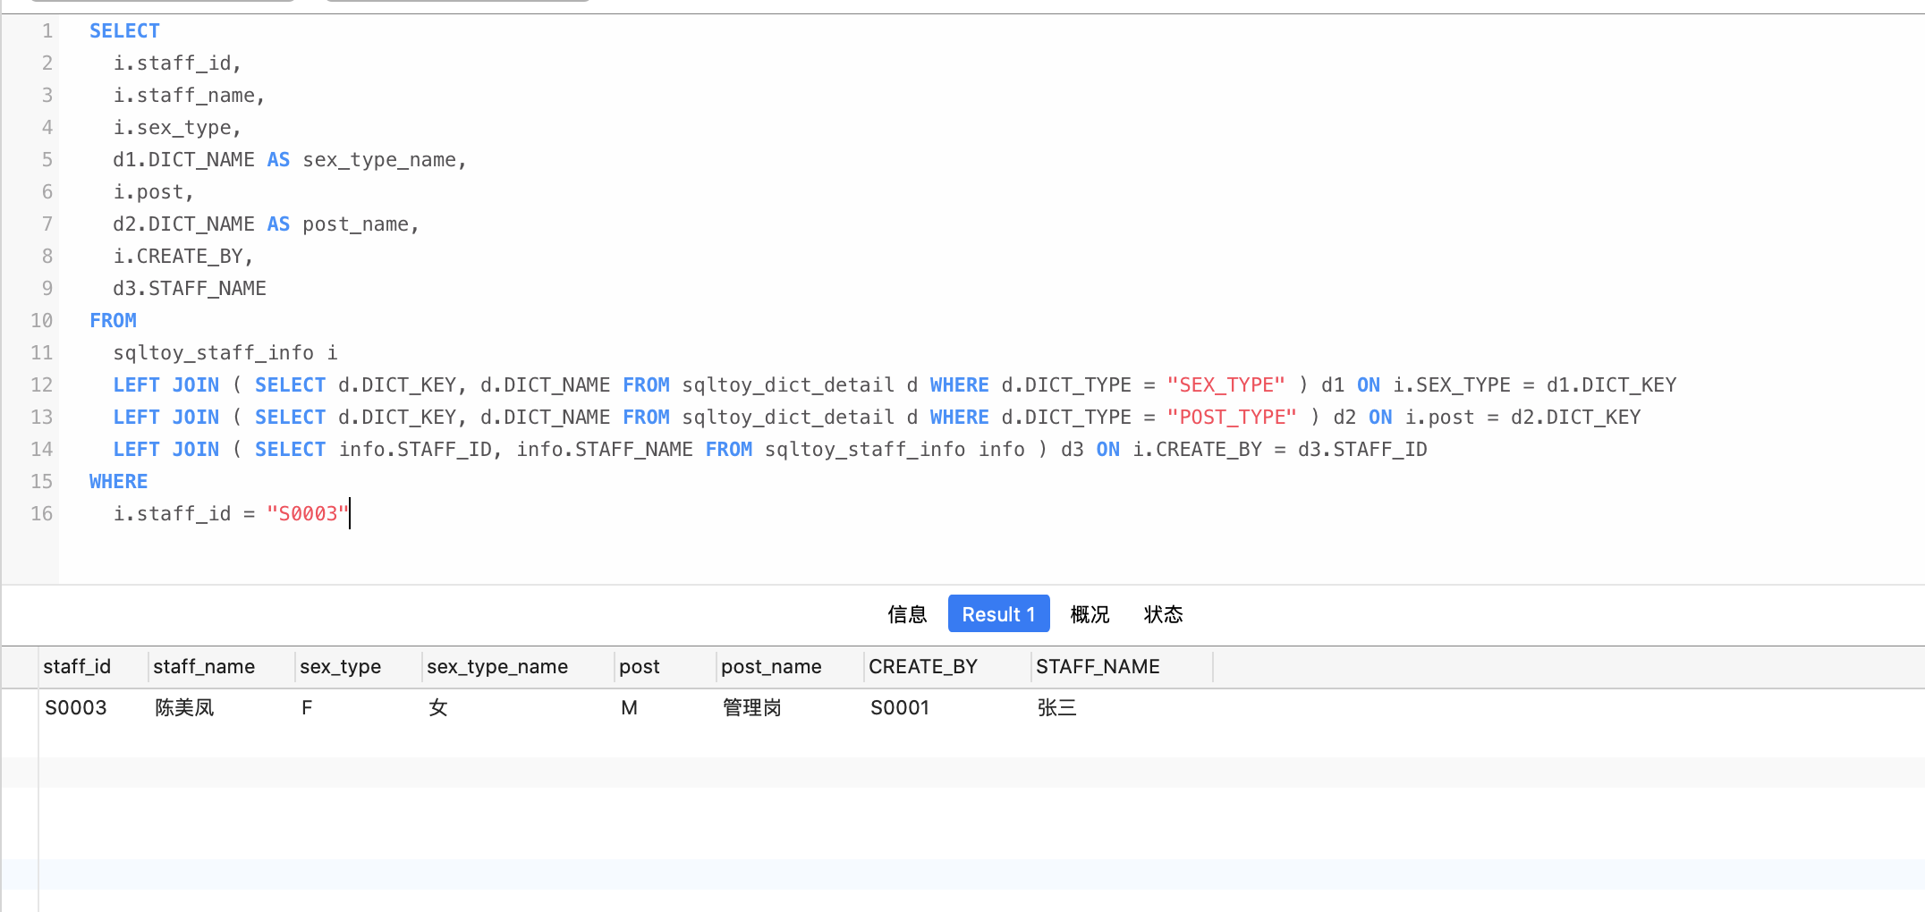
Task: Click the staff_id column header
Action: (78, 666)
